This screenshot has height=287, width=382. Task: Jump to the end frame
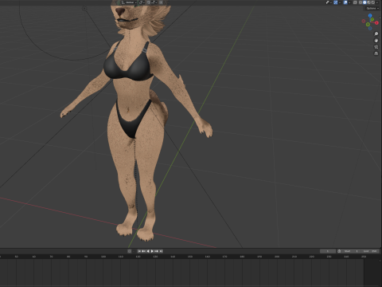pyautogui.click(x=161, y=251)
